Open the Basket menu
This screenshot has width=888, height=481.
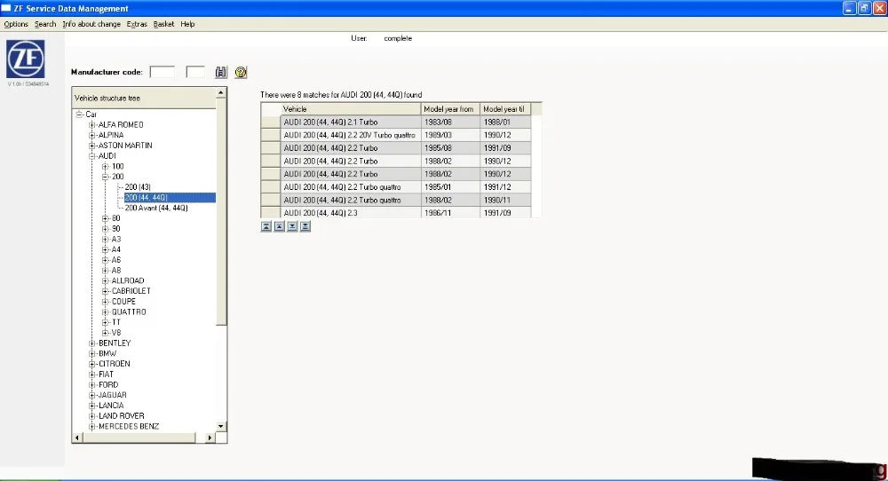163,24
